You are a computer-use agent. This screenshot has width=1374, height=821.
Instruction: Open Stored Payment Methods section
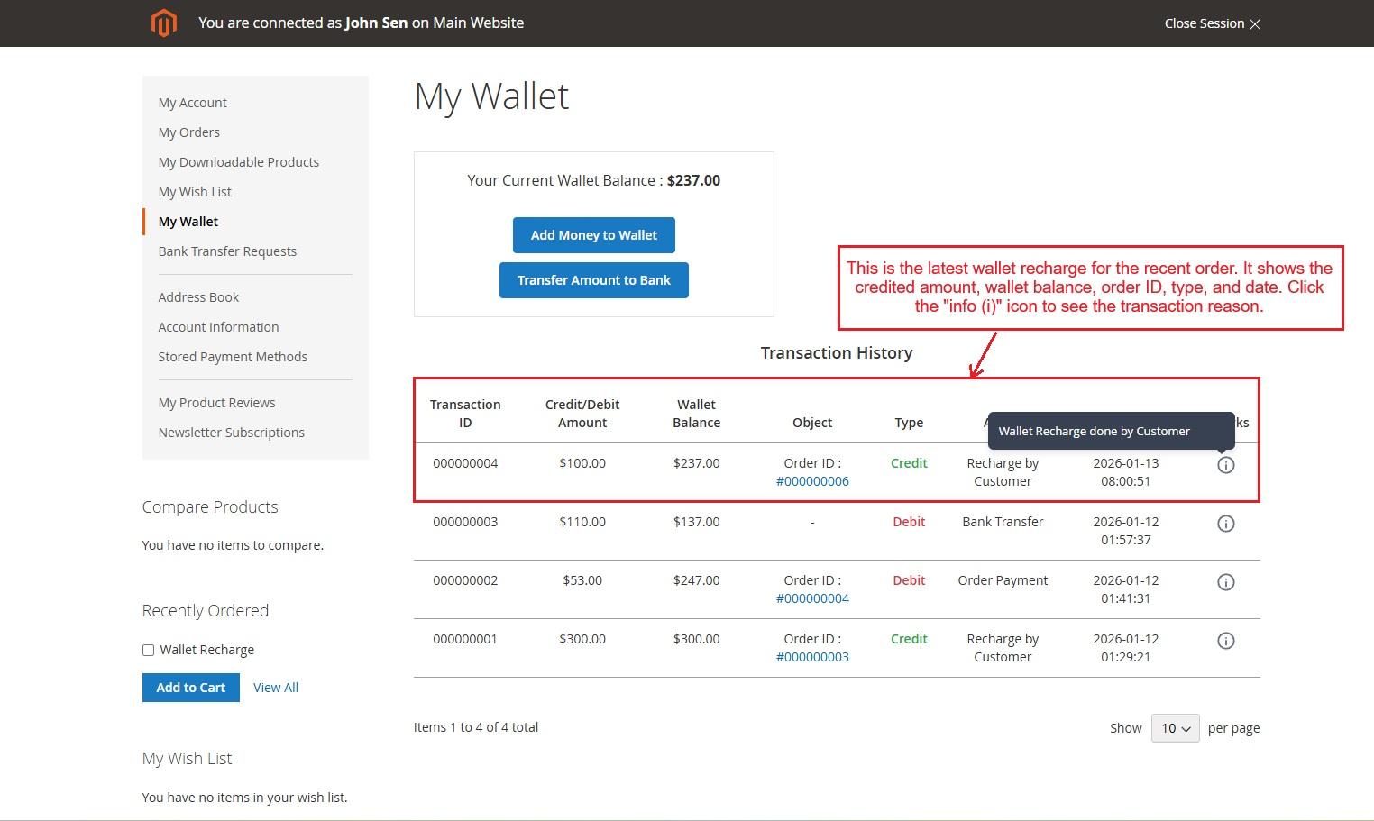pyautogui.click(x=233, y=357)
